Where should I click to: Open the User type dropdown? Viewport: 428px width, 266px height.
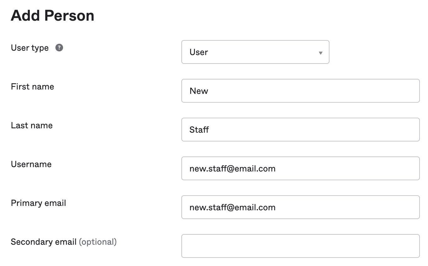click(x=255, y=52)
